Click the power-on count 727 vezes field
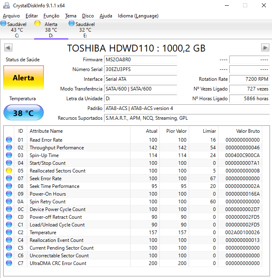 (x=250, y=89)
